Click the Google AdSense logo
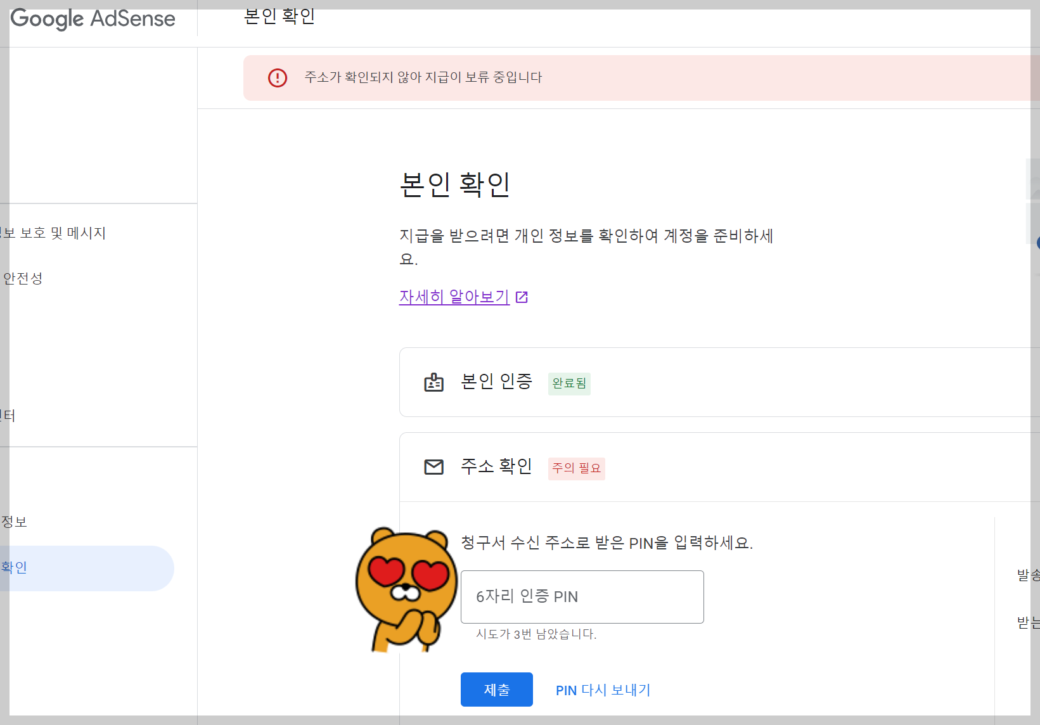 93,19
